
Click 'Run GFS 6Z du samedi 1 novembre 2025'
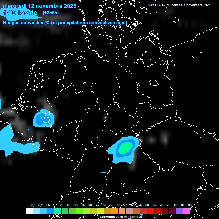pyautogui.click(x=179, y=5)
